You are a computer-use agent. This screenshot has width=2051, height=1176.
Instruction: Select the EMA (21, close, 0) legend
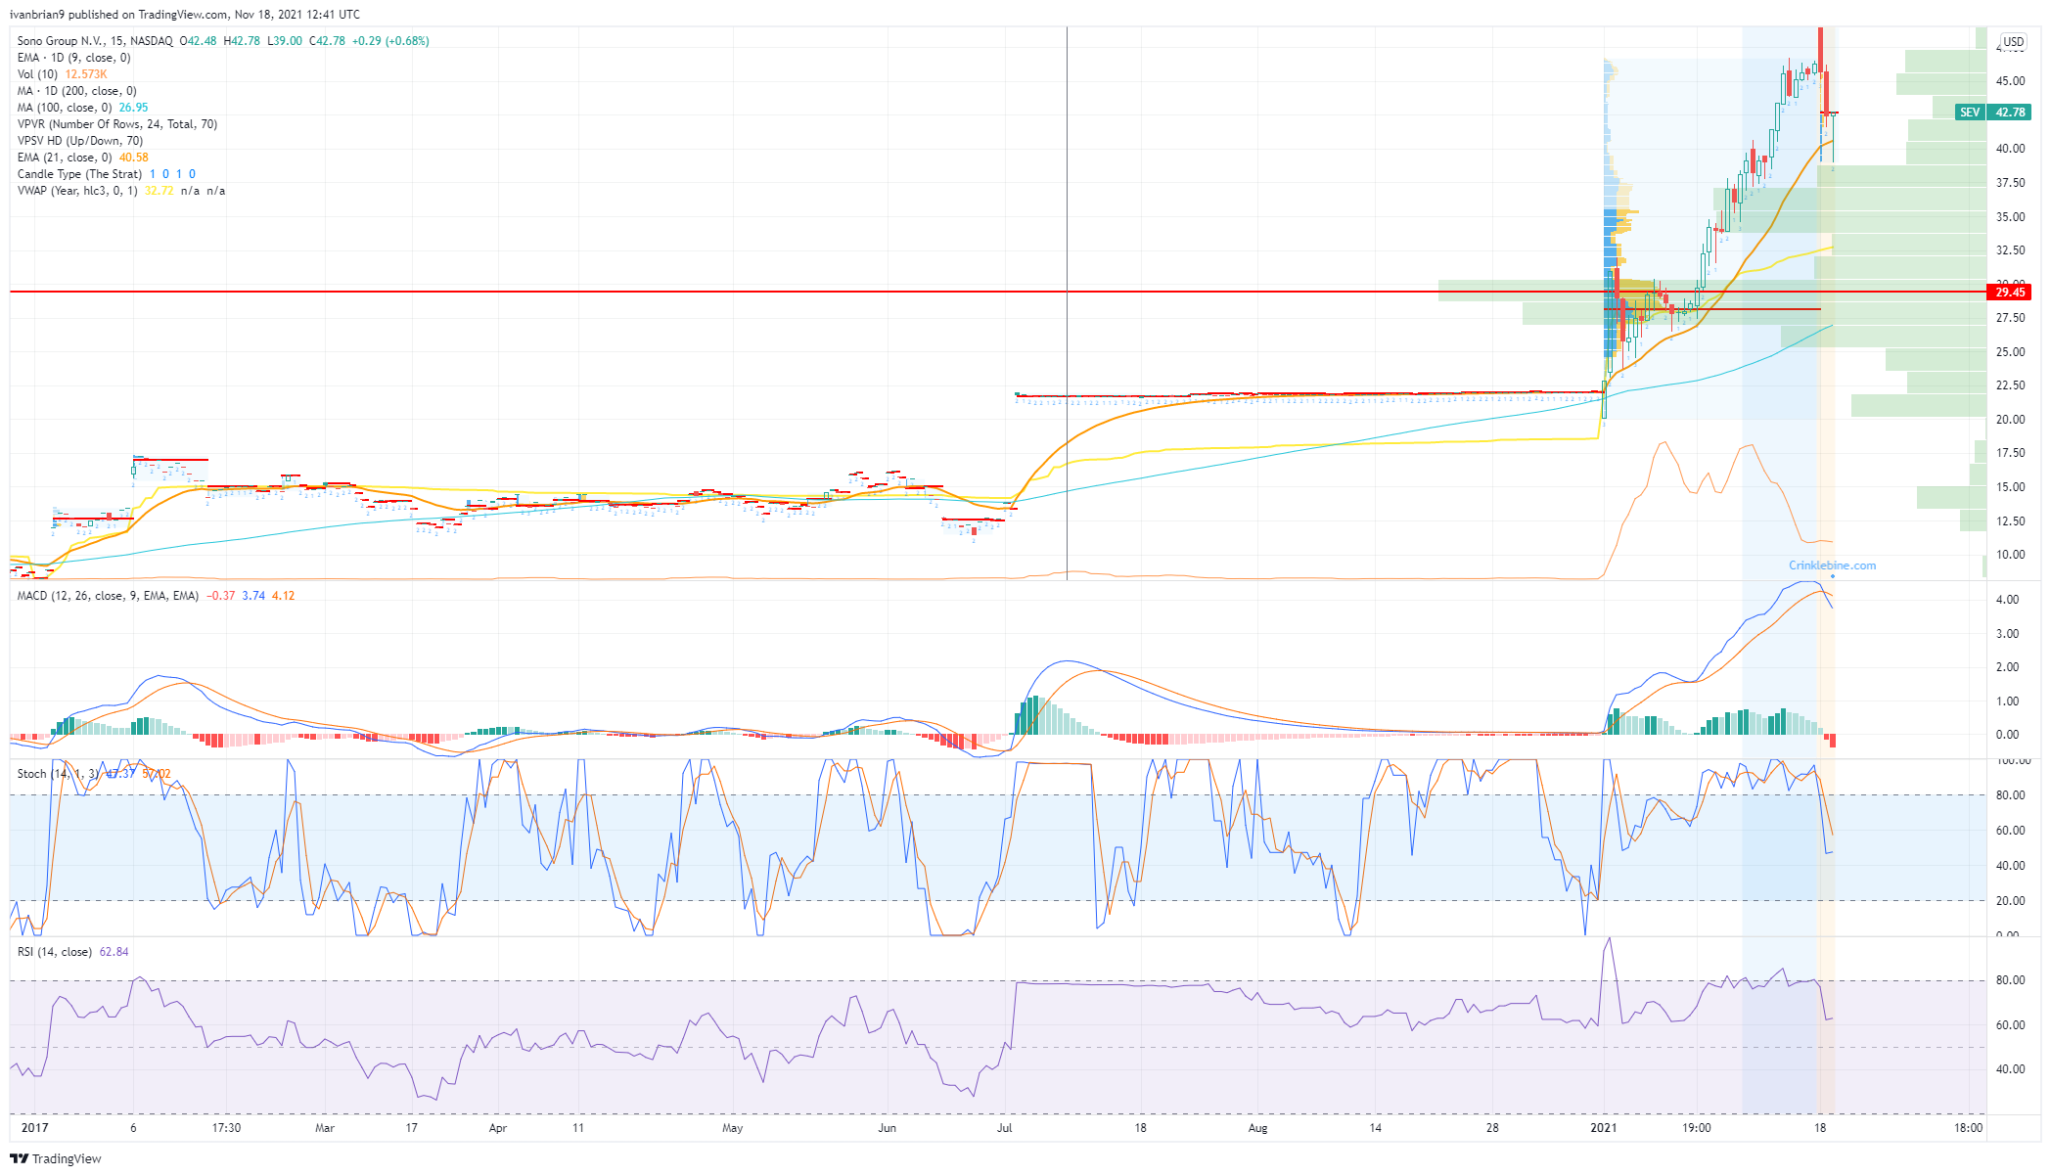click(65, 158)
